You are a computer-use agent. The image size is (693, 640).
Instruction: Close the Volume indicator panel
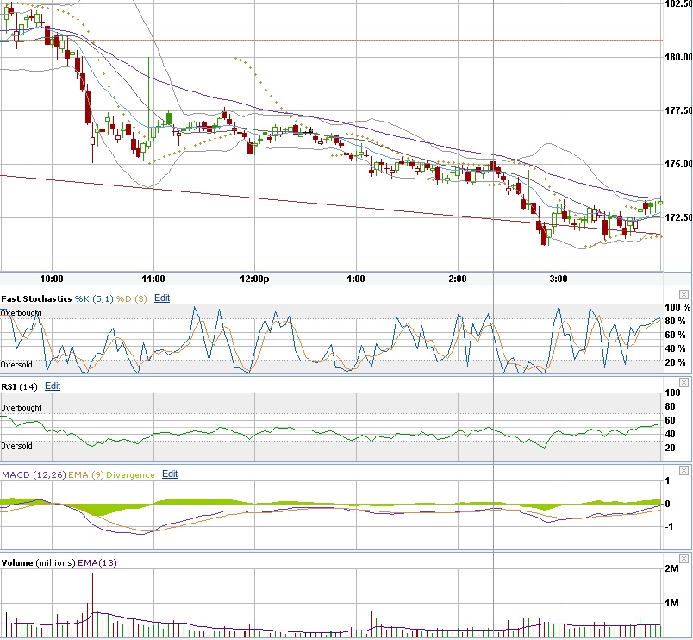(684, 558)
